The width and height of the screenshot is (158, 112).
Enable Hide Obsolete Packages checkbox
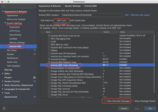(x=105, y=101)
